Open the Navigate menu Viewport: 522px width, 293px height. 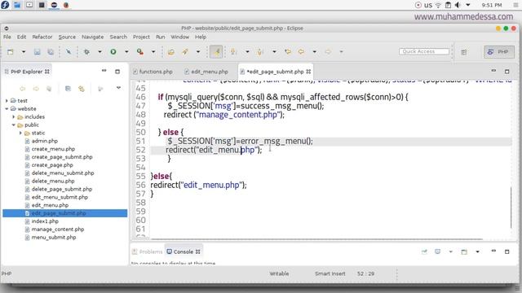pos(92,37)
